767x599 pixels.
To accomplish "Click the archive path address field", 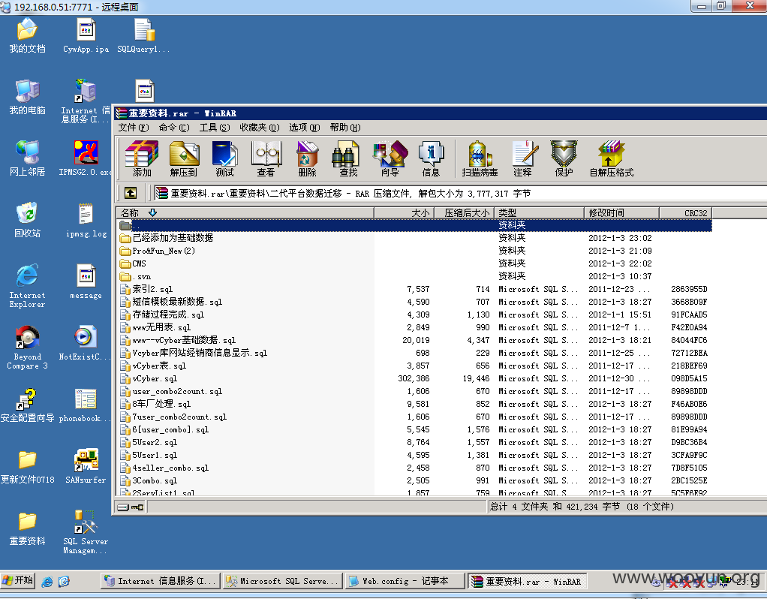I will 460,193.
